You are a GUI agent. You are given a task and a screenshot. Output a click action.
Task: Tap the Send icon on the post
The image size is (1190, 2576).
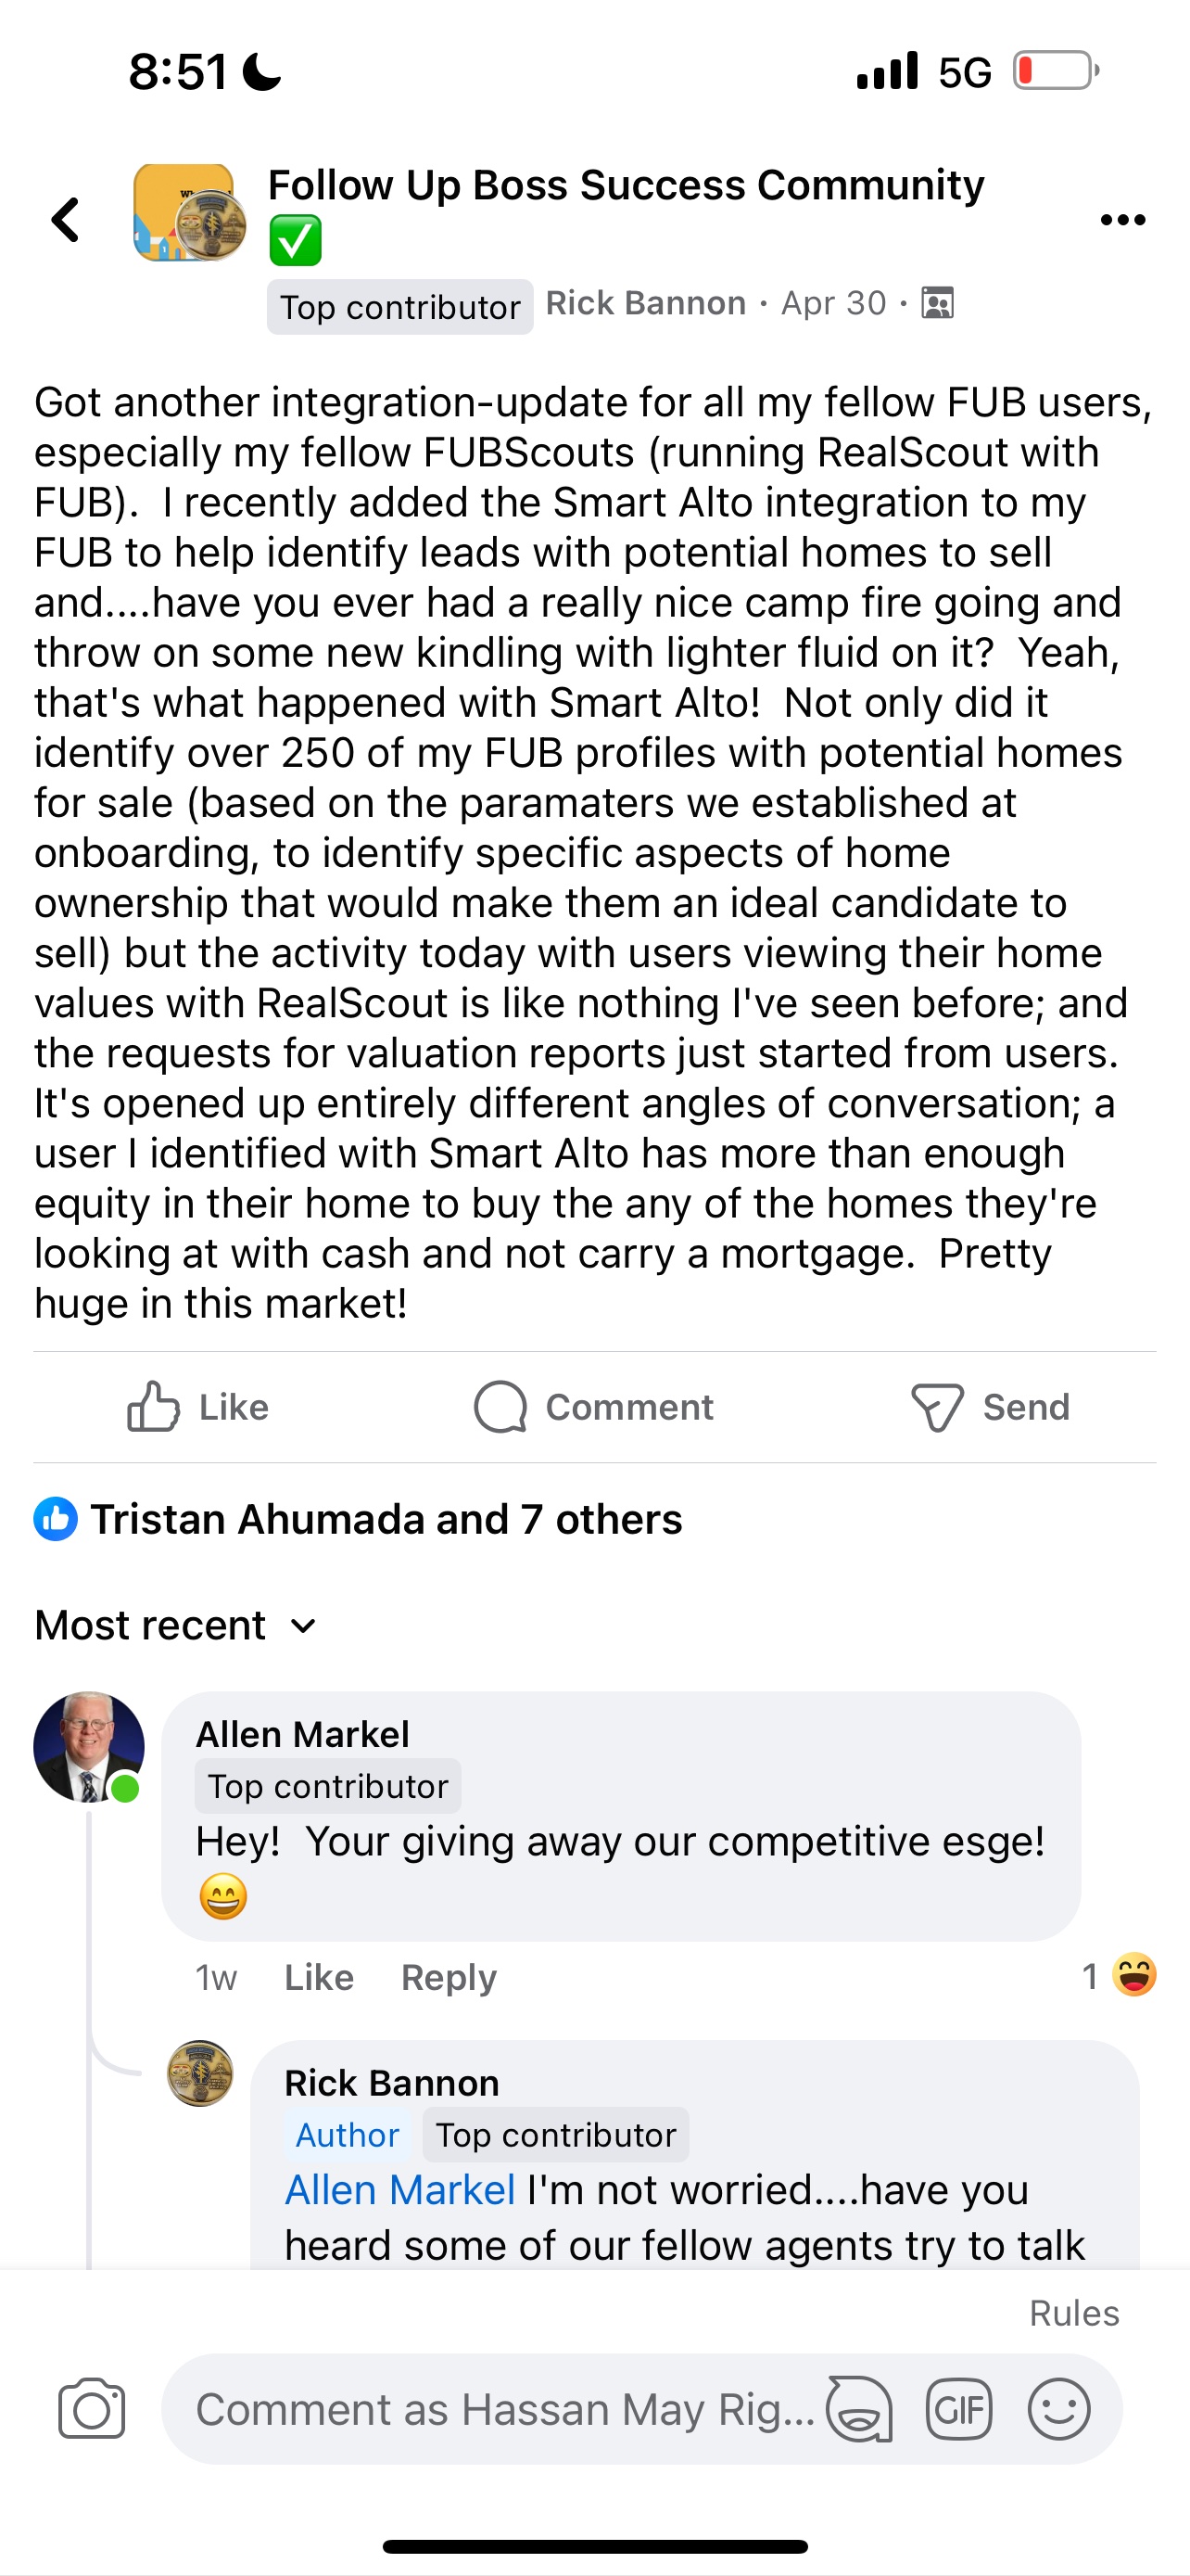(937, 1407)
